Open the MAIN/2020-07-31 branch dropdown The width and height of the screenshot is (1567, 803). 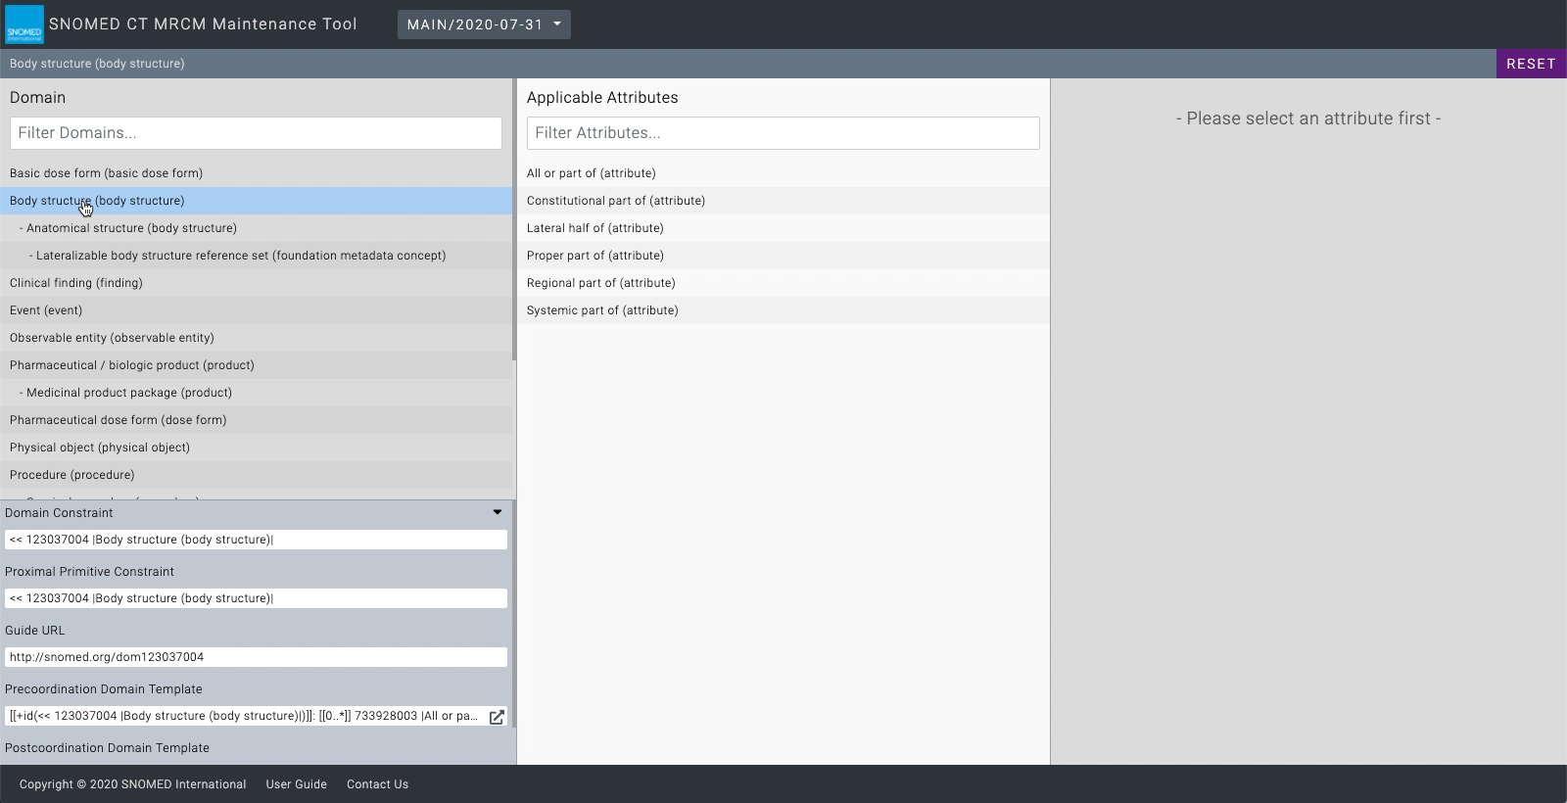coord(484,24)
